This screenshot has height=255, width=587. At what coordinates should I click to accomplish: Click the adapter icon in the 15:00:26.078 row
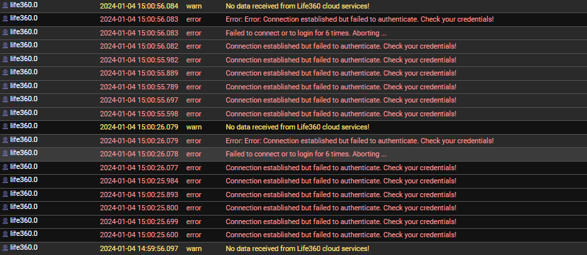tap(5, 153)
